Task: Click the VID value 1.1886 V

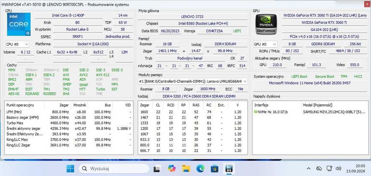Action: 124,128
